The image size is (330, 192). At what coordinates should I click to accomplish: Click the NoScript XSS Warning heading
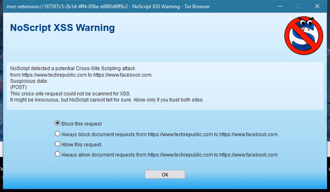pos(62,28)
